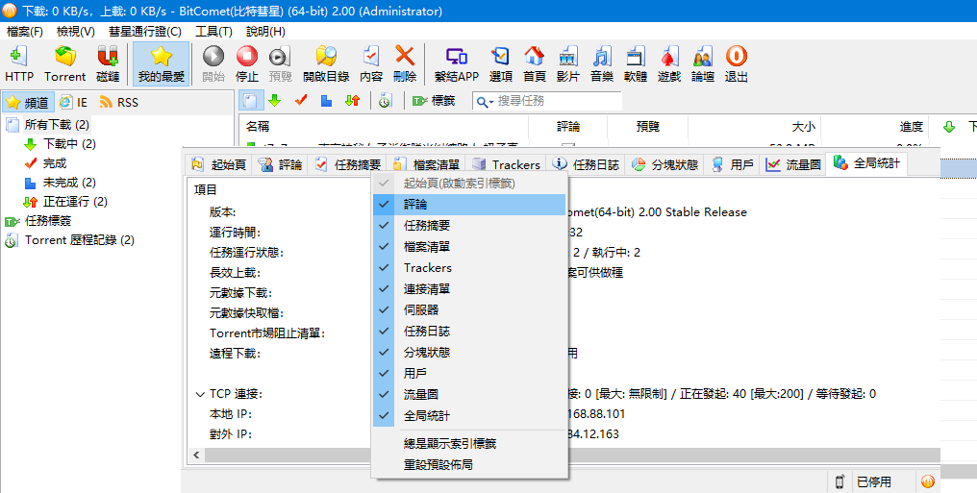This screenshot has height=493, width=977.
Task: Switch to the 分塊狀態 tab
Action: pyautogui.click(x=664, y=164)
